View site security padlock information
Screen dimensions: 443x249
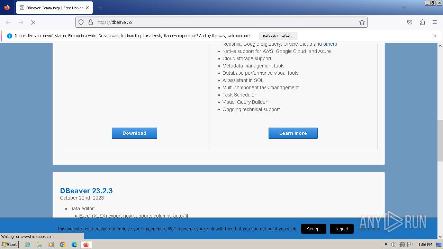(x=91, y=22)
